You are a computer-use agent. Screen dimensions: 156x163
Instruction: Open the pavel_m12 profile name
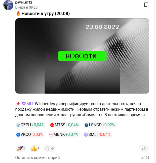coord(24,2)
